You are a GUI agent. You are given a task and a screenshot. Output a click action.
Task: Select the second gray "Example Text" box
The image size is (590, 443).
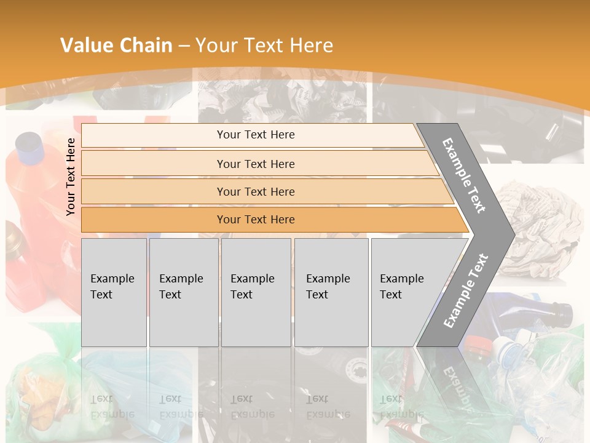[183, 292]
